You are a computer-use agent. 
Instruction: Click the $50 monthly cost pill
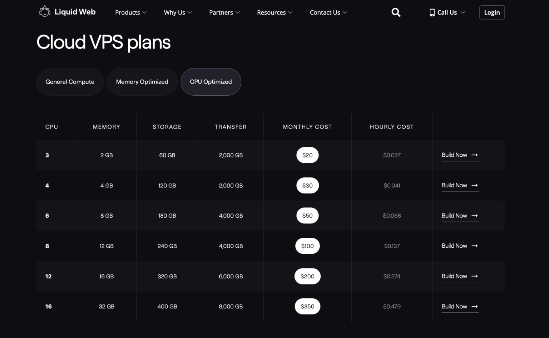pos(307,215)
